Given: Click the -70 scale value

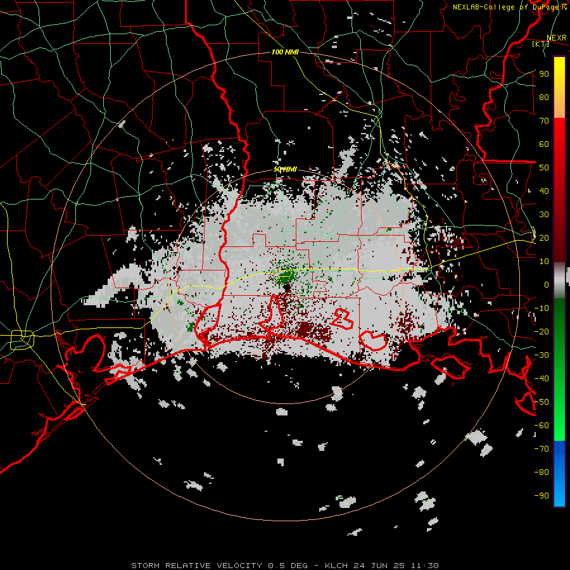Looking at the screenshot, I should point(541,449).
